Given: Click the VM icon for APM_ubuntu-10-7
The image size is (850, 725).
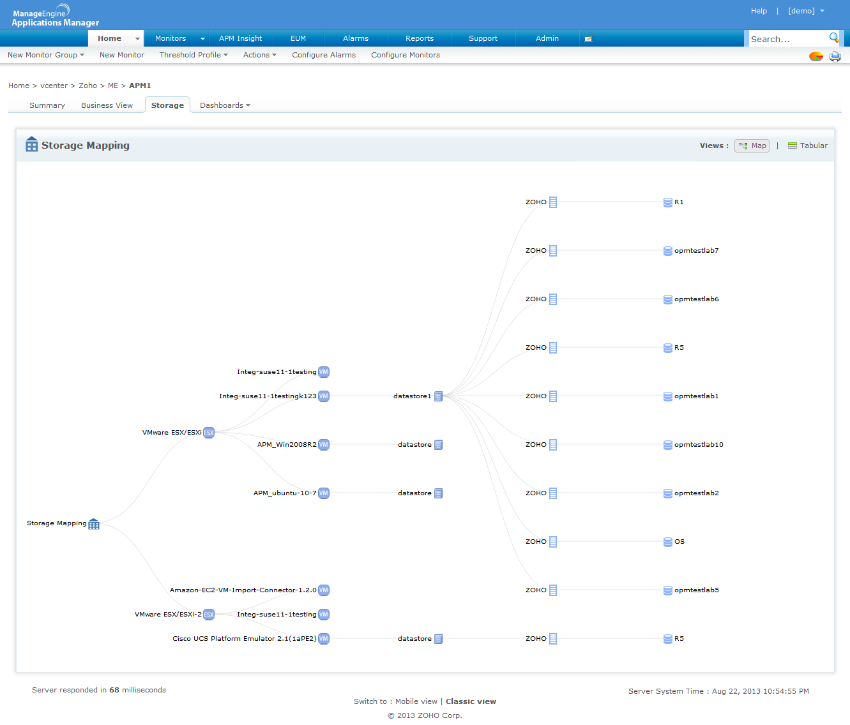Looking at the screenshot, I should (324, 493).
